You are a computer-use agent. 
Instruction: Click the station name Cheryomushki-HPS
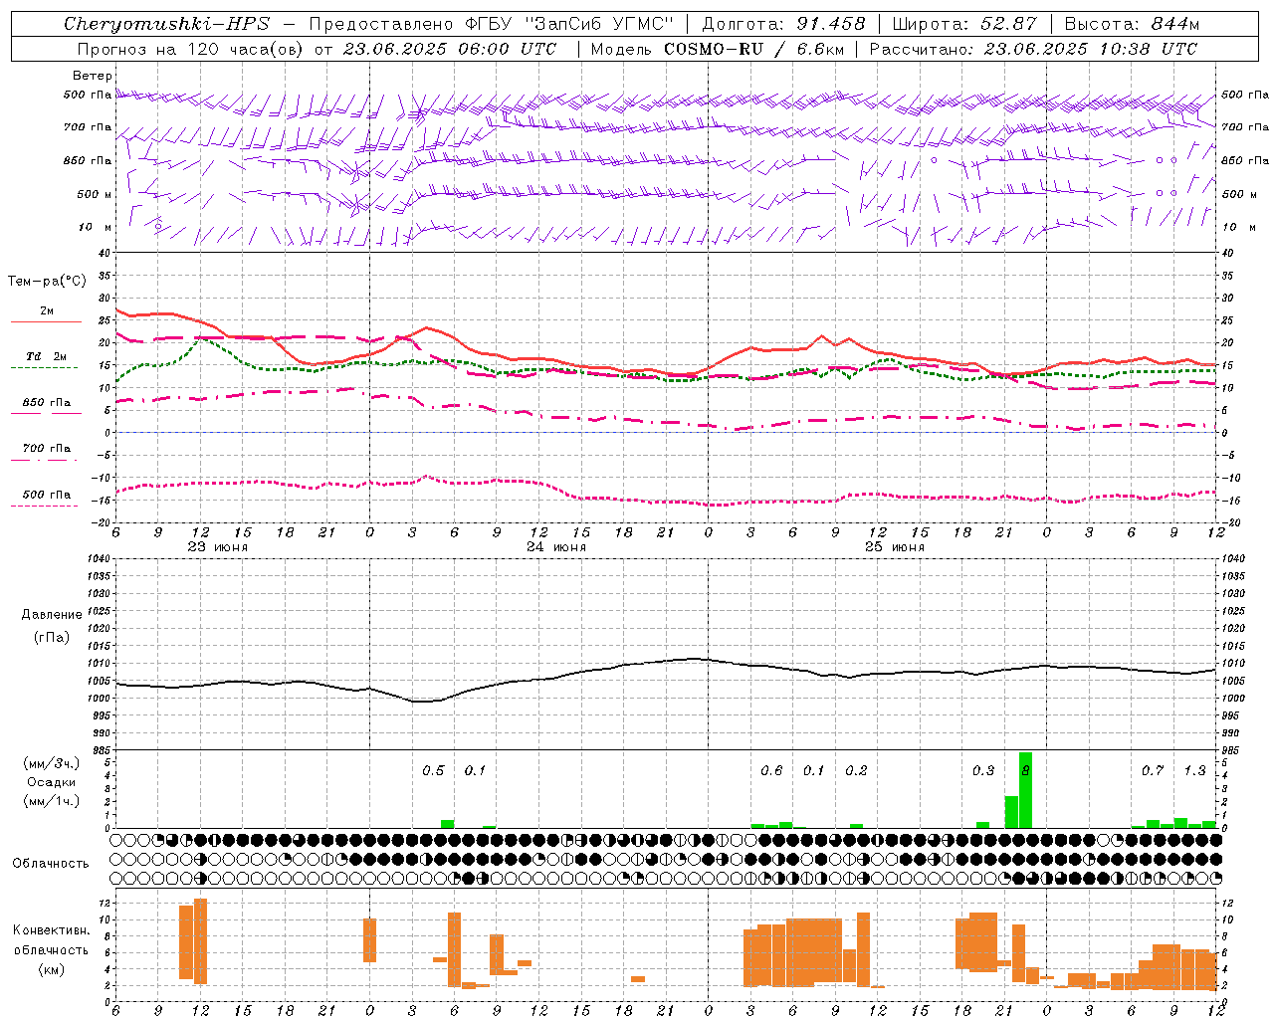(166, 24)
